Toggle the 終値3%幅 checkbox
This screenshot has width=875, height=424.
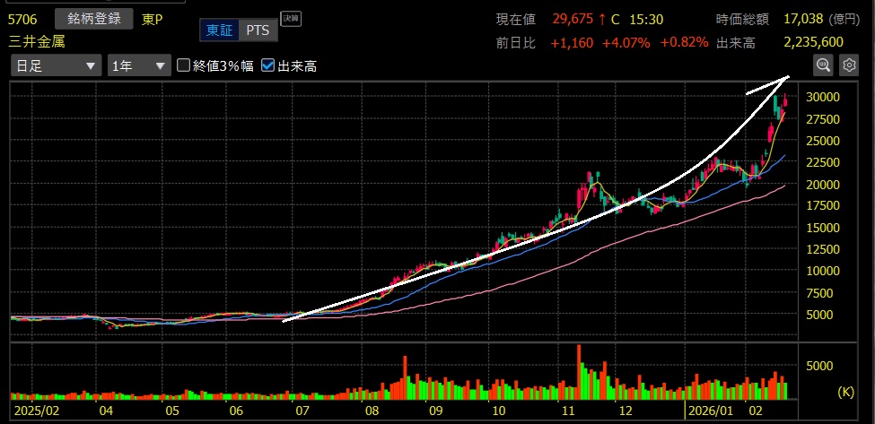184,65
